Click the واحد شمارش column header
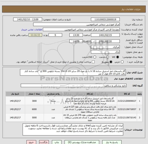Viewport: 148px width, 144px height. pyautogui.click(x=53, y=94)
